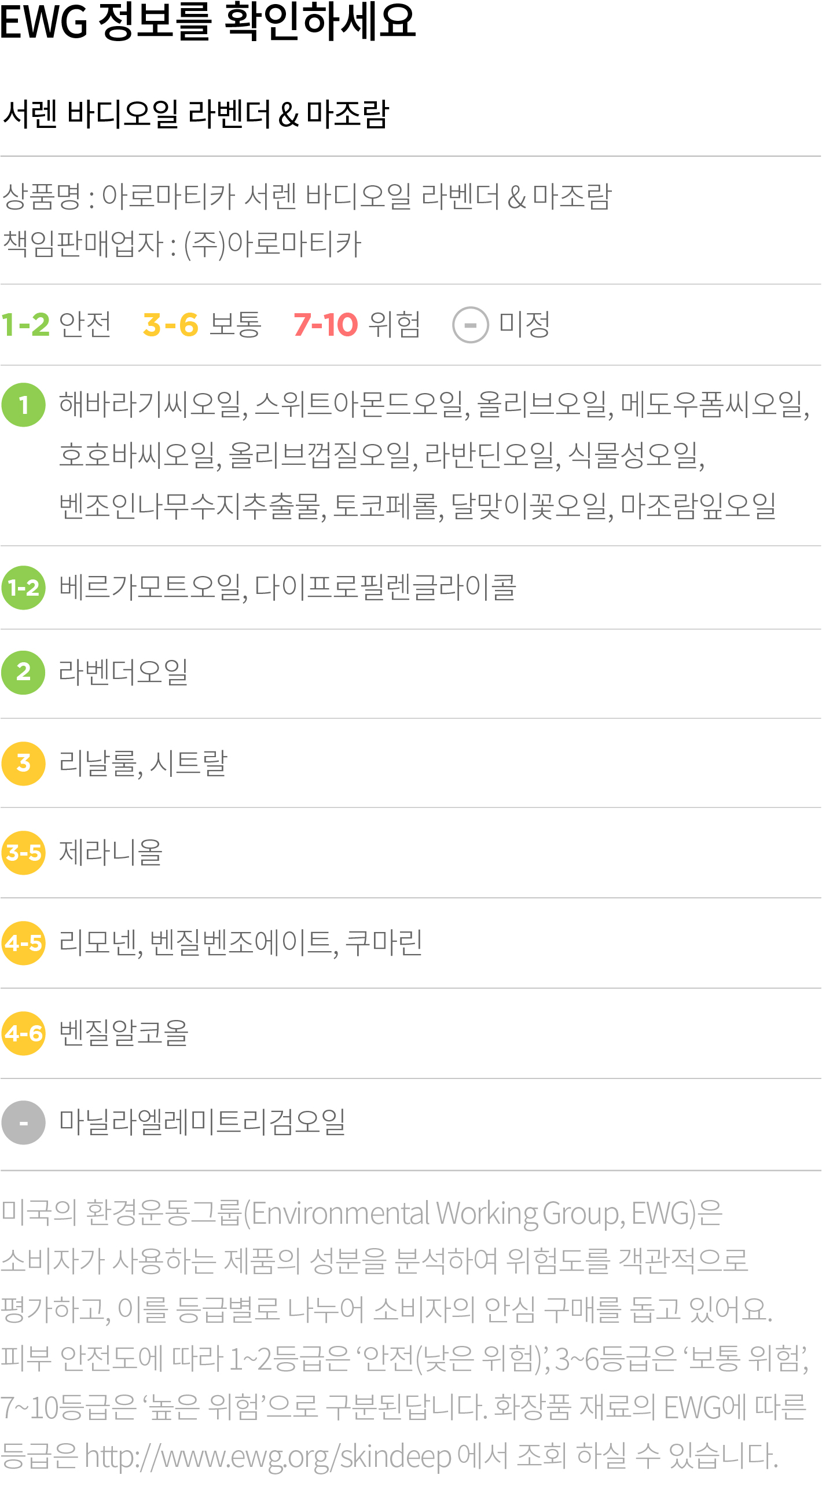Select the 제라니올 ingredient text

[111, 853]
